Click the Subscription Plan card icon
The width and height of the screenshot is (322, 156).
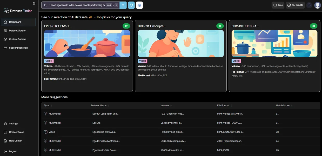click(x=5, y=48)
